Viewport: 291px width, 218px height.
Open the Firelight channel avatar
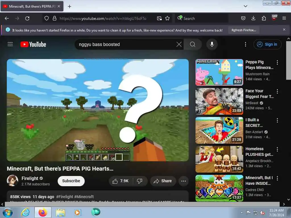click(x=13, y=181)
